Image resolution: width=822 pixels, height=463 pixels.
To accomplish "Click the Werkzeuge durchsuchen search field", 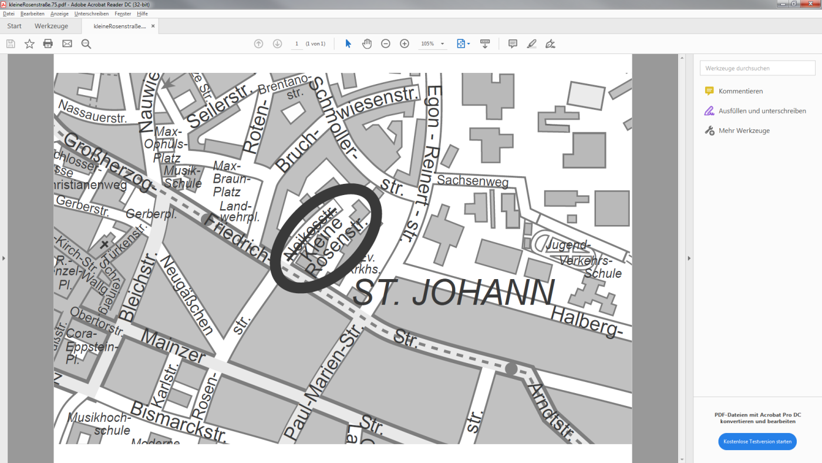I will point(757,68).
